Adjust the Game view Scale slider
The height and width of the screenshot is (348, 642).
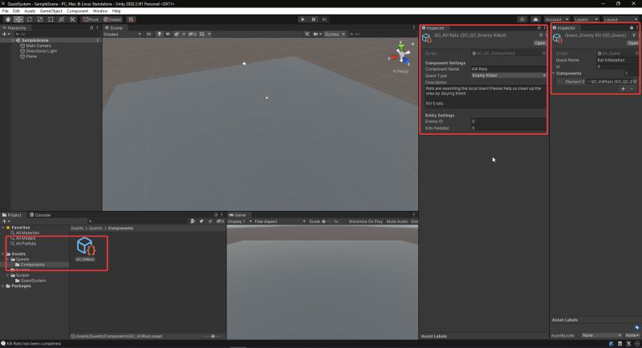(327, 221)
